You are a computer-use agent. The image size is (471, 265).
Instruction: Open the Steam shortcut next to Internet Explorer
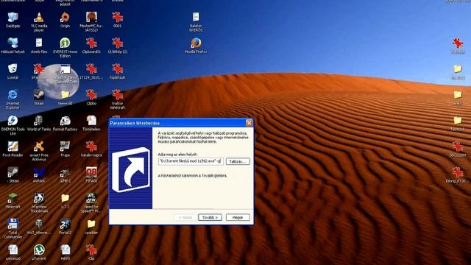39,95
